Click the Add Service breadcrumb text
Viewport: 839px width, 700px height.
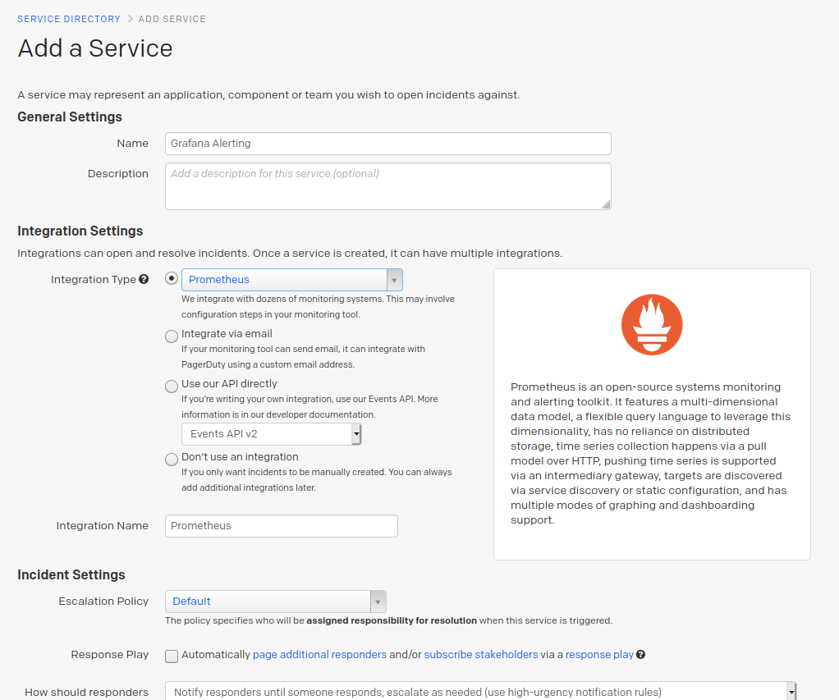(172, 19)
